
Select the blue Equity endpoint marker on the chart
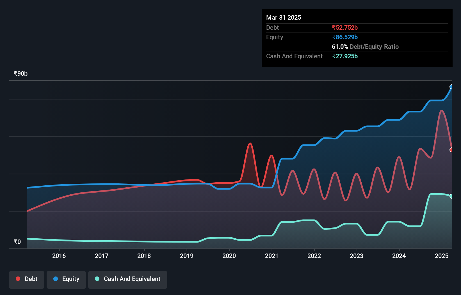[x=451, y=87]
